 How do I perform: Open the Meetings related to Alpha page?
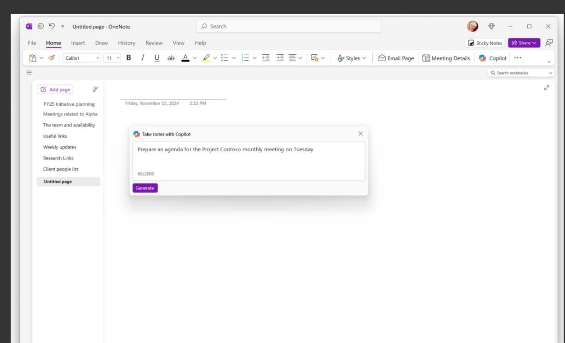coord(70,114)
